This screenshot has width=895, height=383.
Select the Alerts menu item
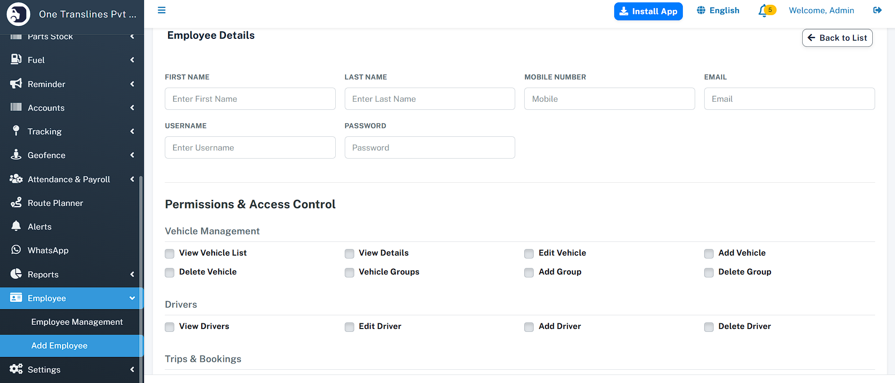tap(40, 227)
